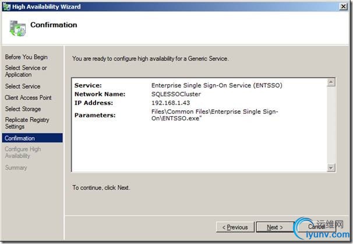Click the Next button
The height and width of the screenshot is (244, 353).
[275, 227]
